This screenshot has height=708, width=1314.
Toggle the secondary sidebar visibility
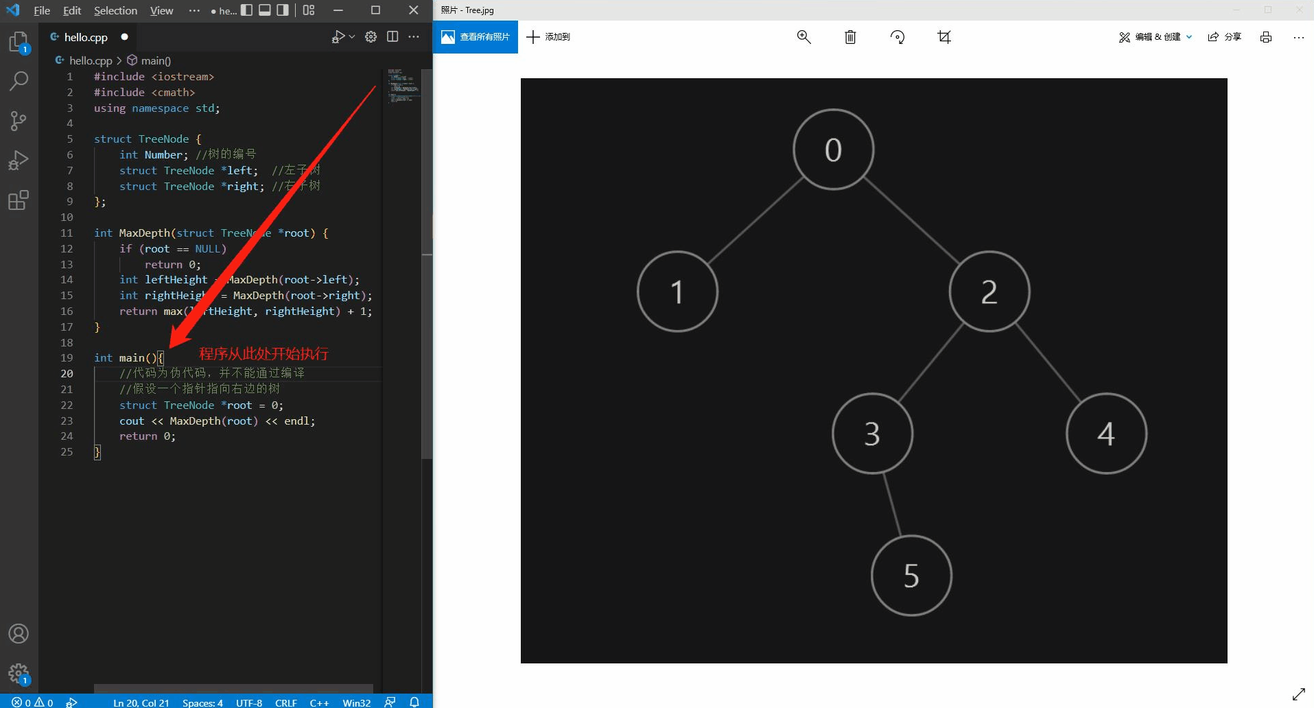click(x=282, y=10)
